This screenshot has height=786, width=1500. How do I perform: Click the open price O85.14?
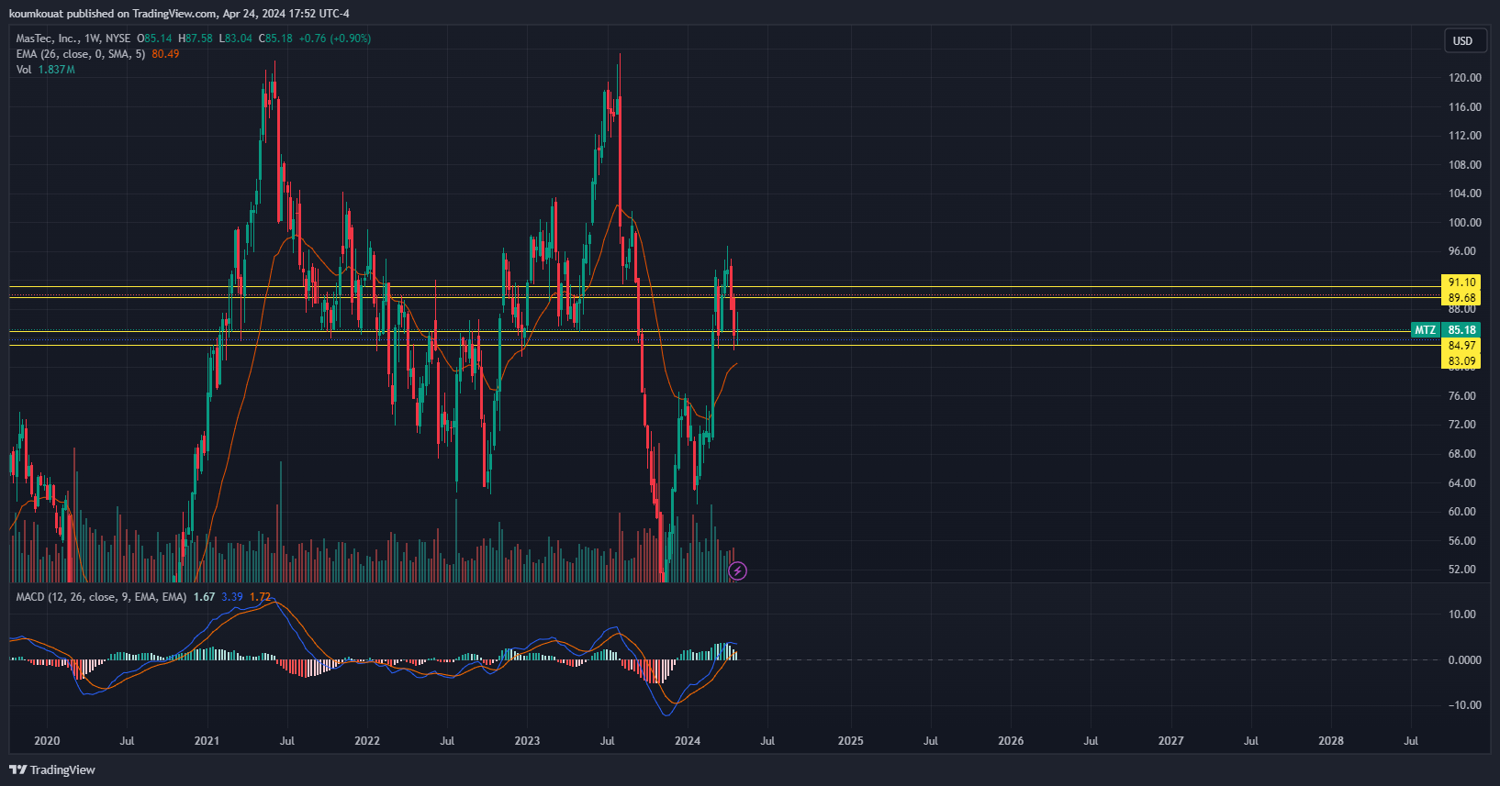(154, 39)
